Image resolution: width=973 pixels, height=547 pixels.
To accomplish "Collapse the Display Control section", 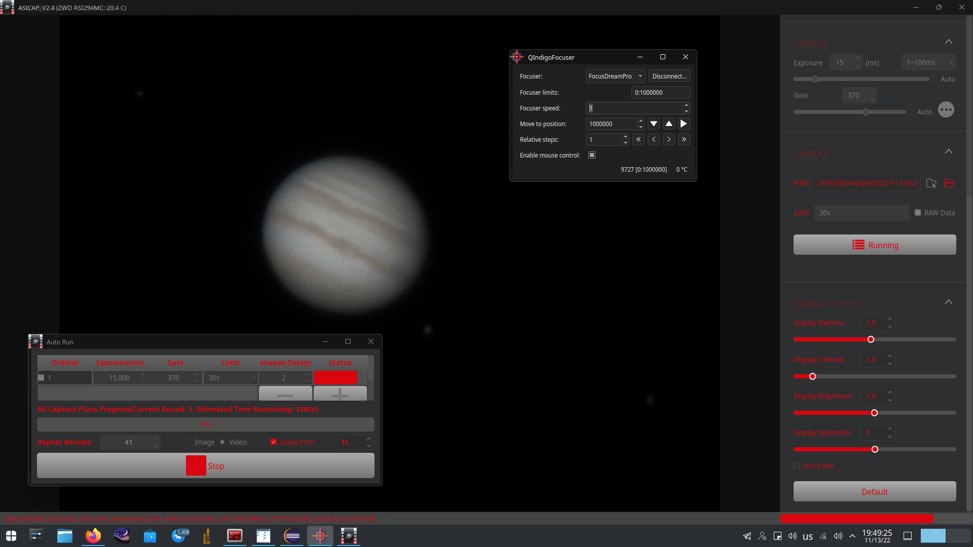I will [949, 302].
